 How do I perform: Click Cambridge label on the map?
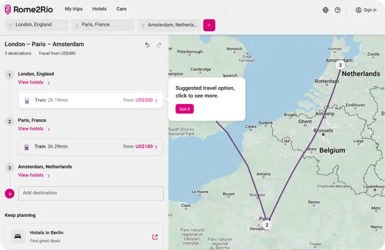[x=201, y=69]
